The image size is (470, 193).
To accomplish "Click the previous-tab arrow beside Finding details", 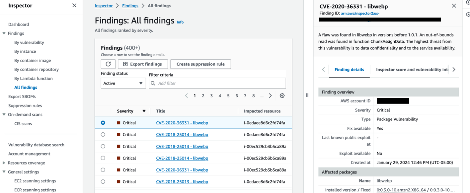I will tap(323, 70).
